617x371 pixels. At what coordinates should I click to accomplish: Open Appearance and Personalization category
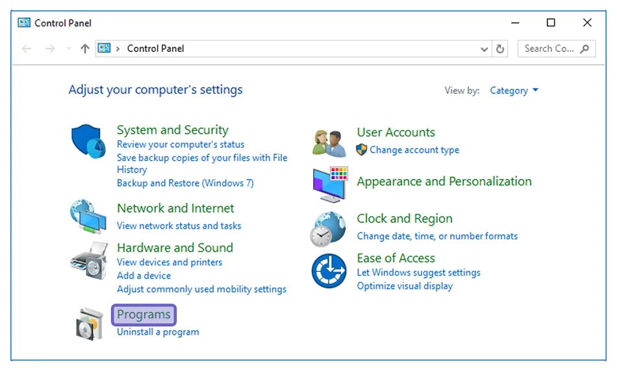[444, 181]
